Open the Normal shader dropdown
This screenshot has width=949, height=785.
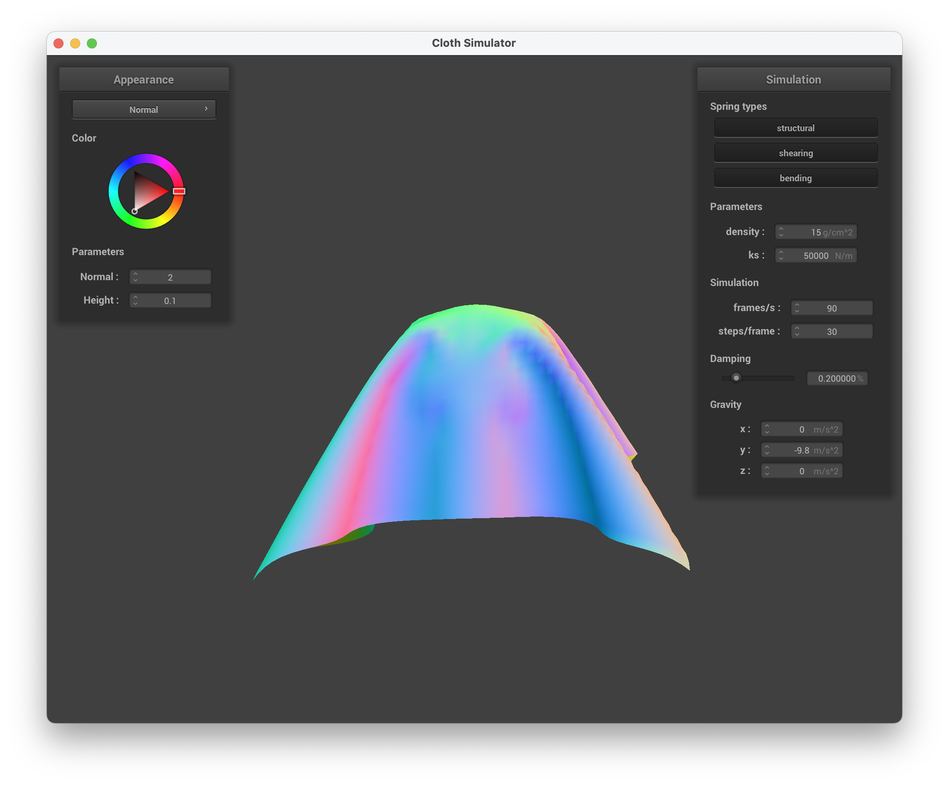tap(144, 109)
